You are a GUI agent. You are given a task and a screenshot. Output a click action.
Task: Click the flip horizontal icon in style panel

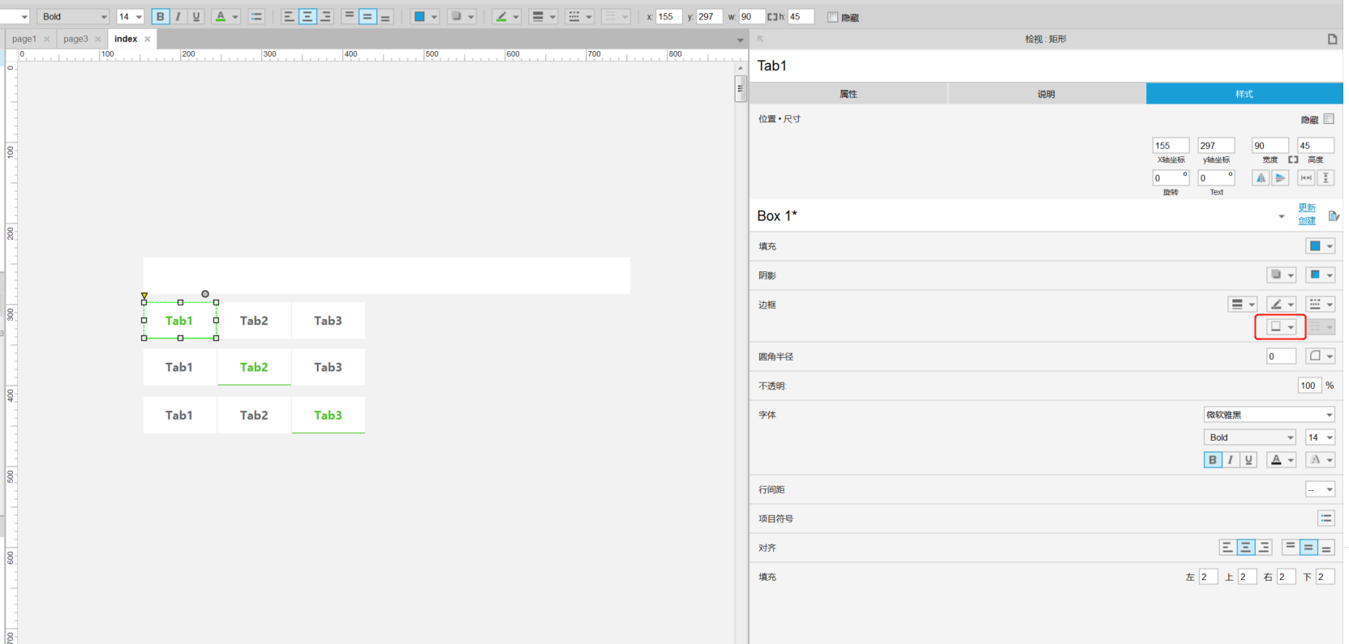pos(1260,178)
